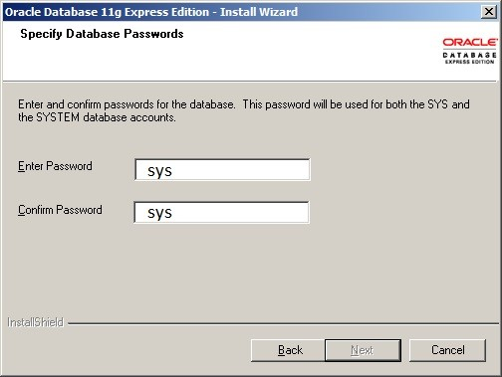Focus the Enter Password input field
This screenshot has width=502, height=377.
point(222,170)
